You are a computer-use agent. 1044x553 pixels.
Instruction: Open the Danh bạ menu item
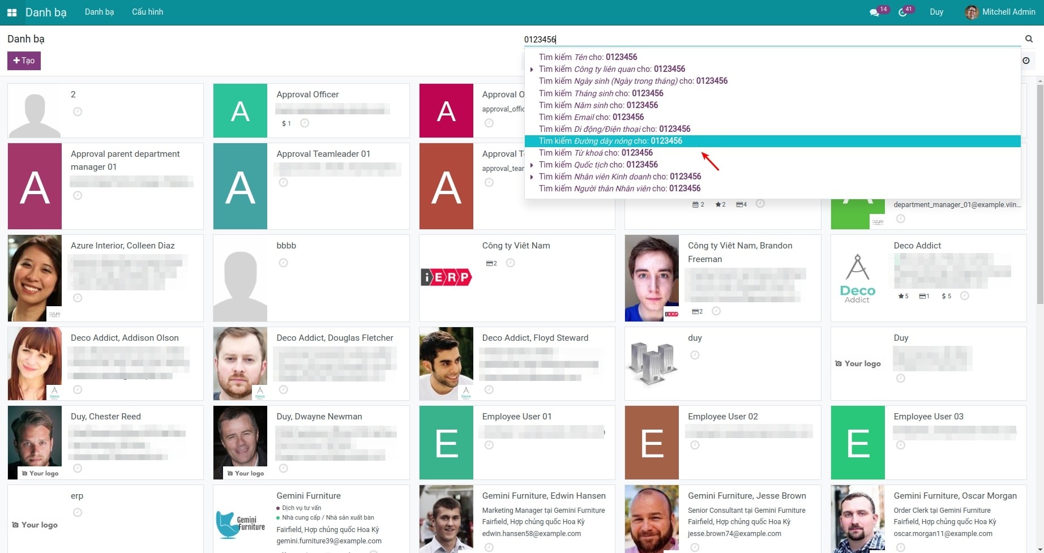(99, 12)
